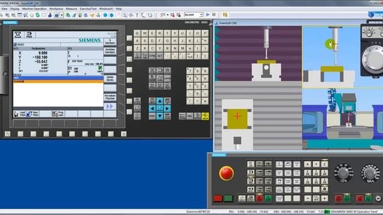Click the green feed start key
Viewport: 383px width, 215px height.
click(368, 198)
